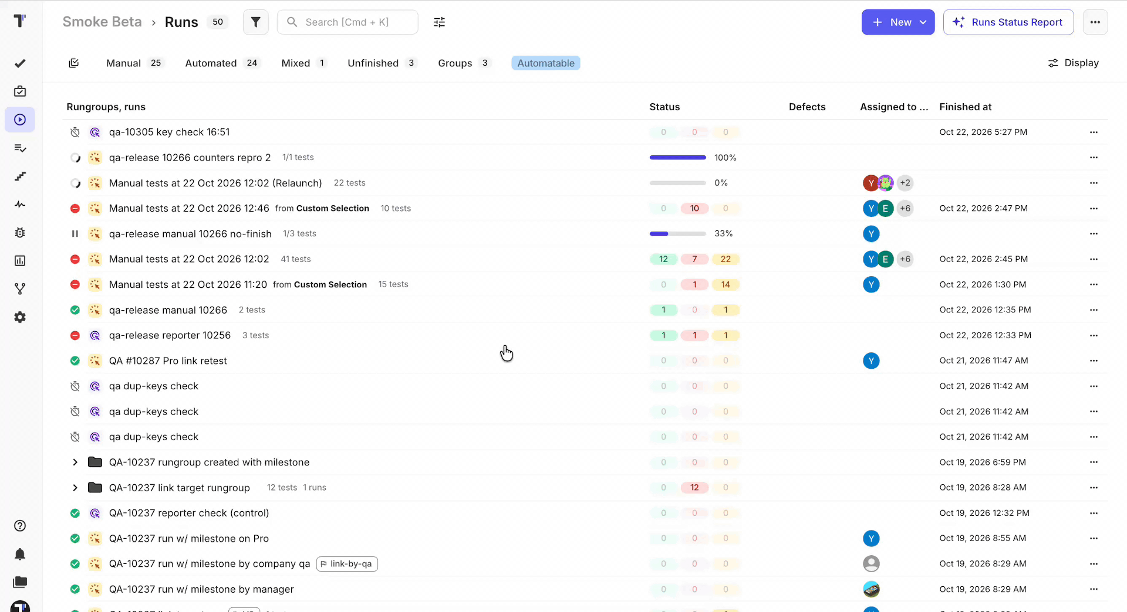Open run qa-release manual 10266 with 2 tests
Image resolution: width=1127 pixels, height=612 pixels.
click(168, 310)
